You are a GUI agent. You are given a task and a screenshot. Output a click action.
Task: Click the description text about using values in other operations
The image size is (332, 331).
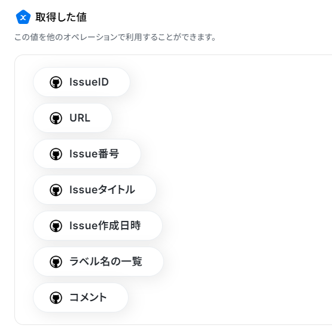pyautogui.click(x=115, y=37)
